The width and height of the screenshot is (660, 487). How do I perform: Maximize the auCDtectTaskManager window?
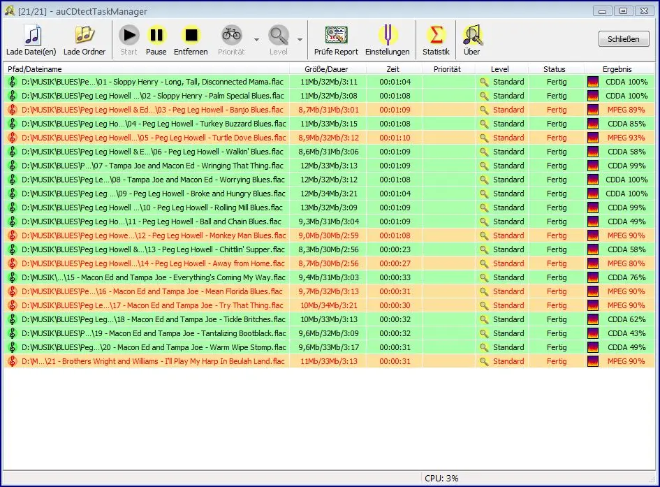[624, 11]
